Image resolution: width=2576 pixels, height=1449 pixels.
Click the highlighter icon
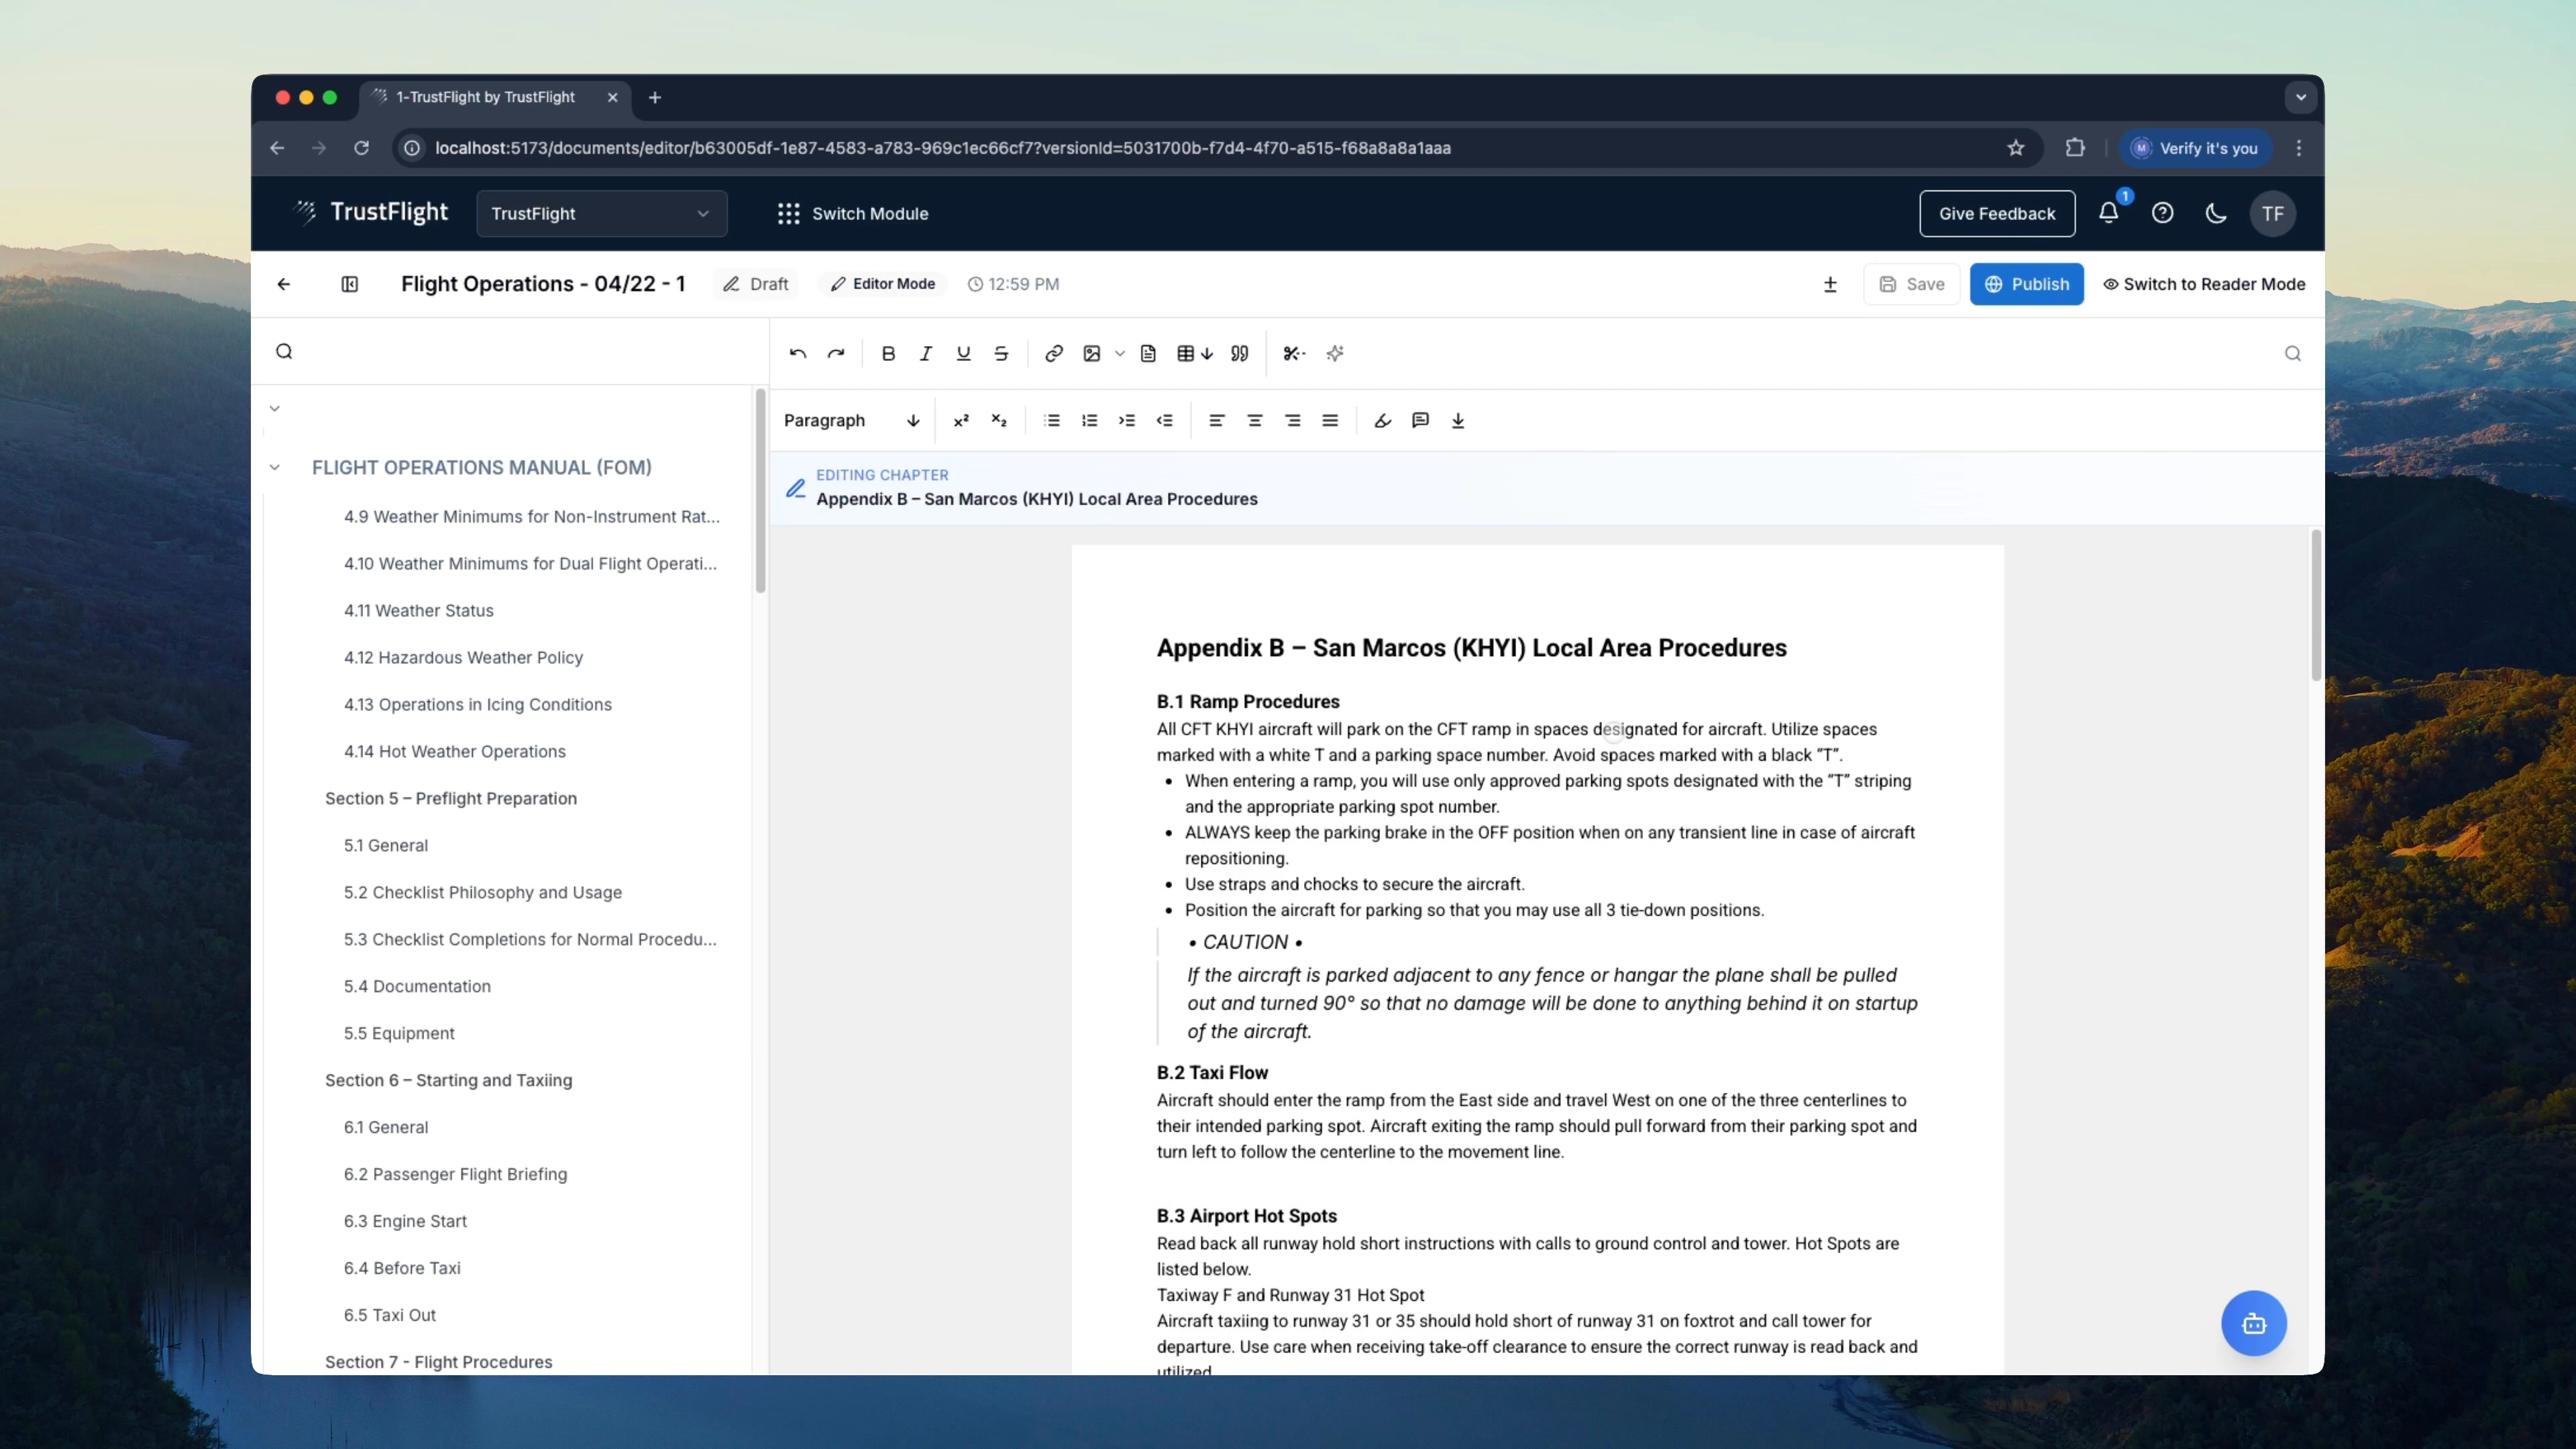pos(1382,420)
